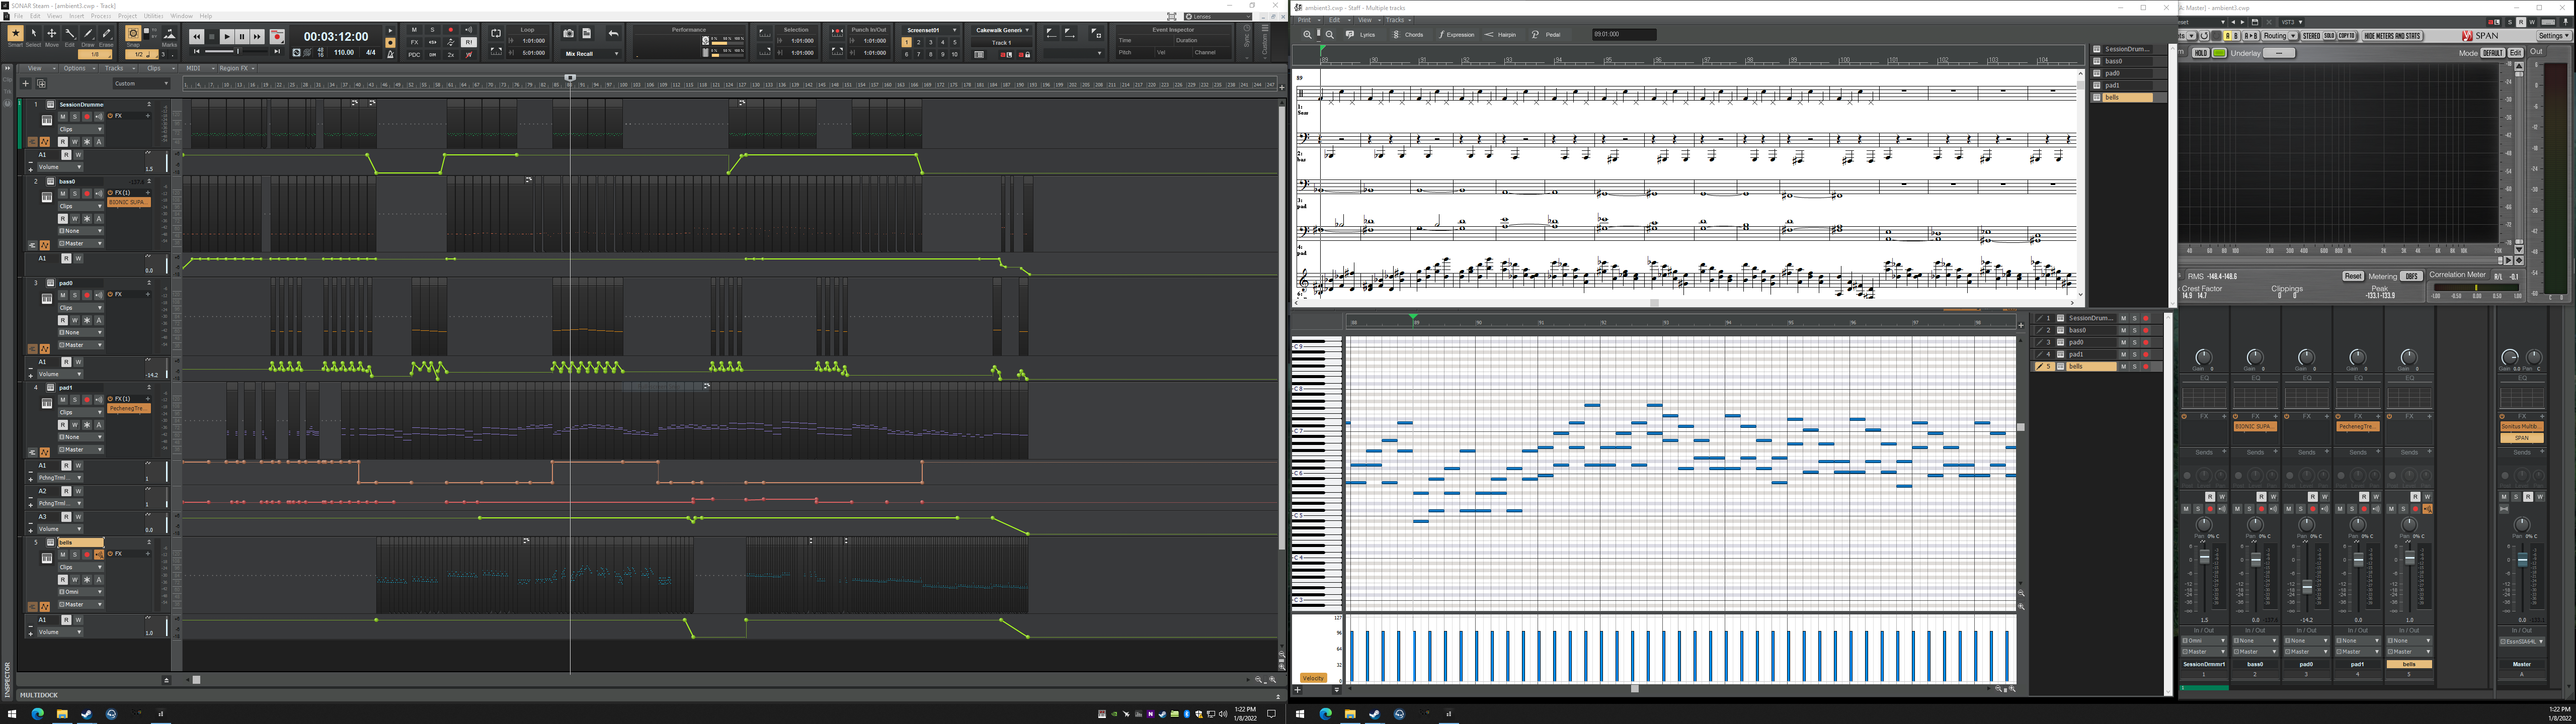Open the SPAN Routing dropdown

click(x=2281, y=36)
